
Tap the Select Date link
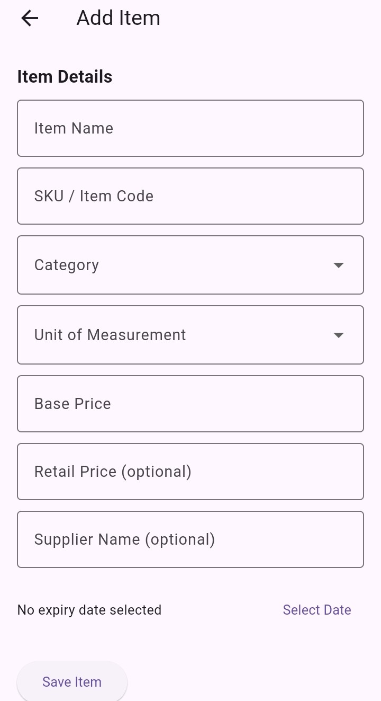pos(317,610)
